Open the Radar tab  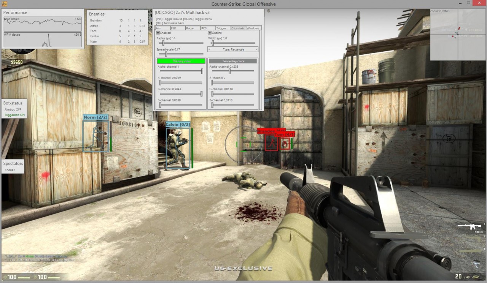pyautogui.click(x=193, y=28)
